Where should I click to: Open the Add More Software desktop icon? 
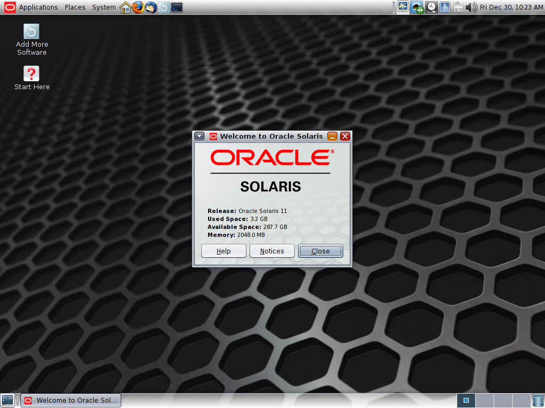click(x=31, y=40)
